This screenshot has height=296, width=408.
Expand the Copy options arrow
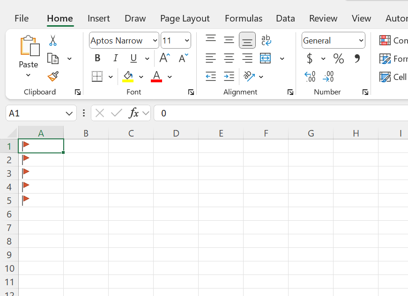click(69, 58)
